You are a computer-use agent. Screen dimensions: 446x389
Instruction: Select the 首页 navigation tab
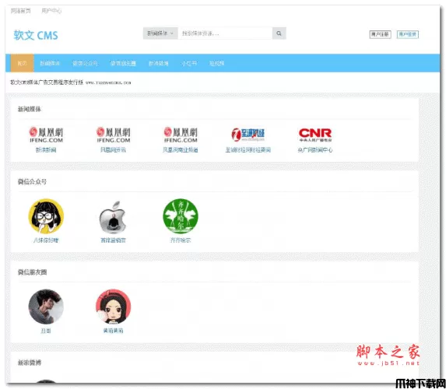click(23, 63)
